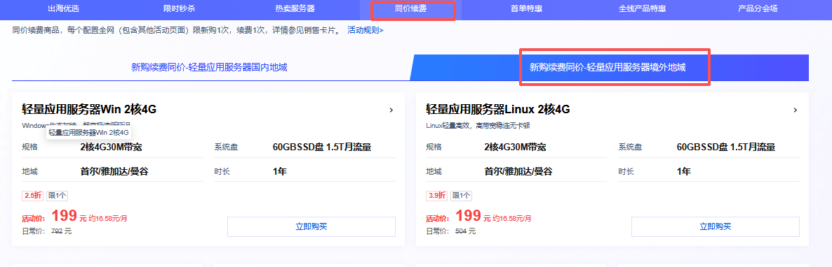Image resolution: width=832 pixels, height=267 pixels.
Task: Click the 2核4G30M带宽 spec on the Win card
Action: [x=112, y=147]
